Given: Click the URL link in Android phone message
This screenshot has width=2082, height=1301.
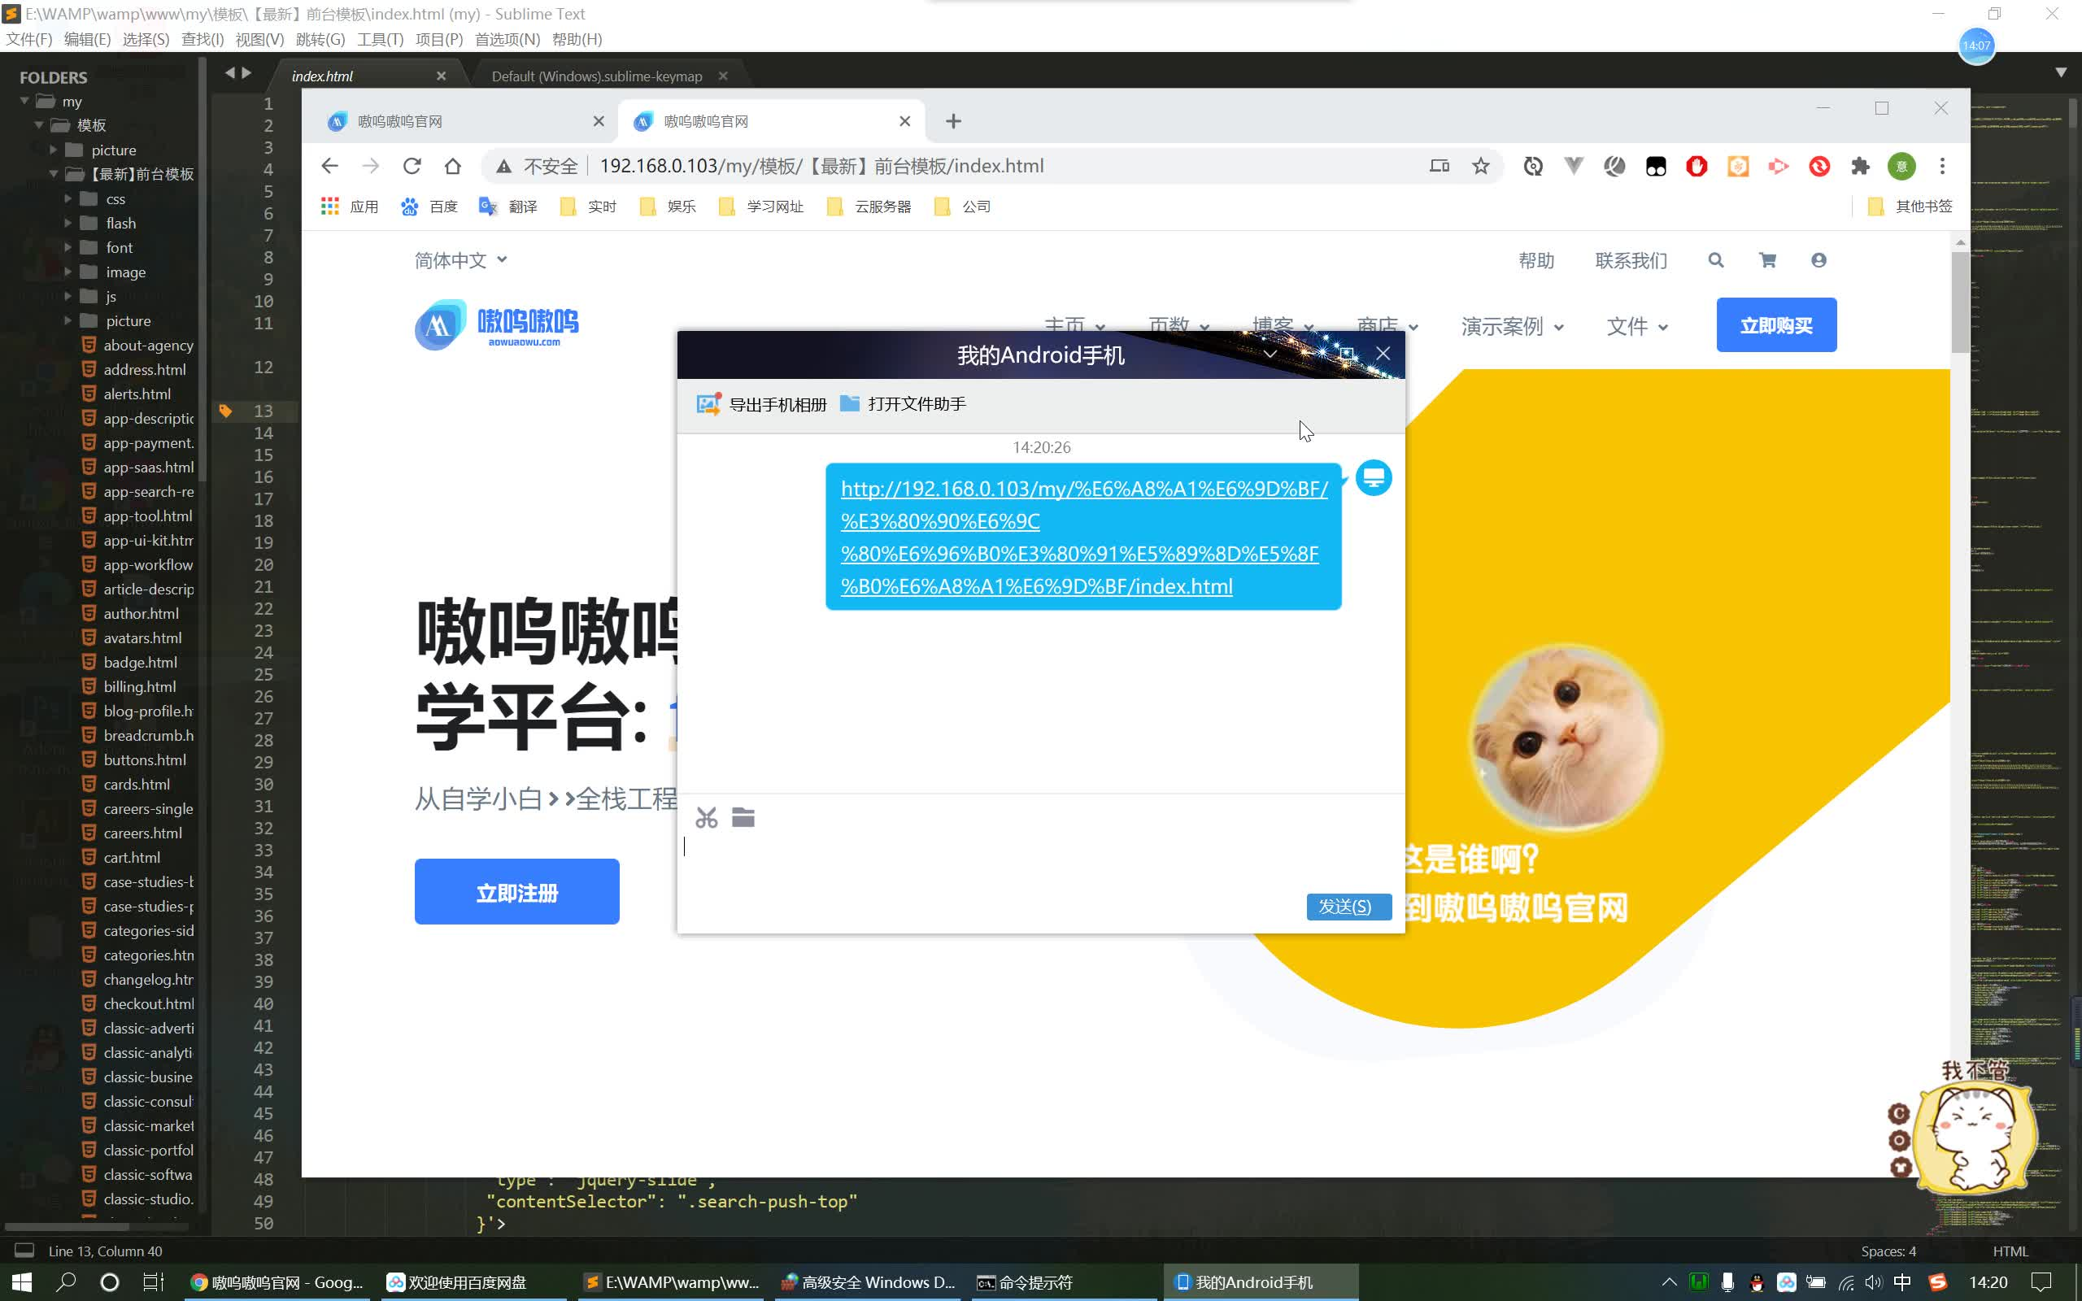Looking at the screenshot, I should 1079,535.
